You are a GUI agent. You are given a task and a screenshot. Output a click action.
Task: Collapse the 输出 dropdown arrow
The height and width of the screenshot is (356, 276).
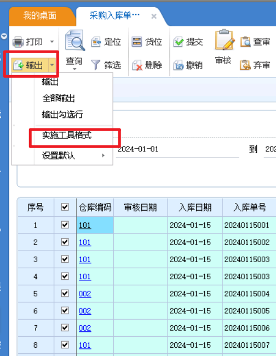pyautogui.click(x=52, y=65)
